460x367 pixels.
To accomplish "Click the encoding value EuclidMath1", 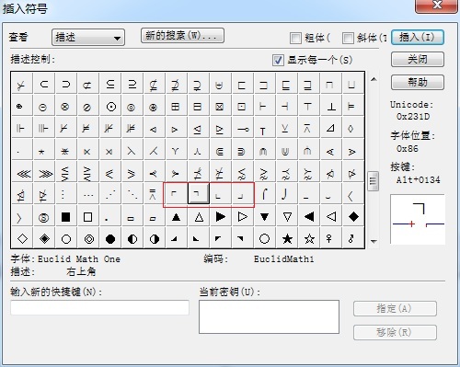I will pos(284,259).
